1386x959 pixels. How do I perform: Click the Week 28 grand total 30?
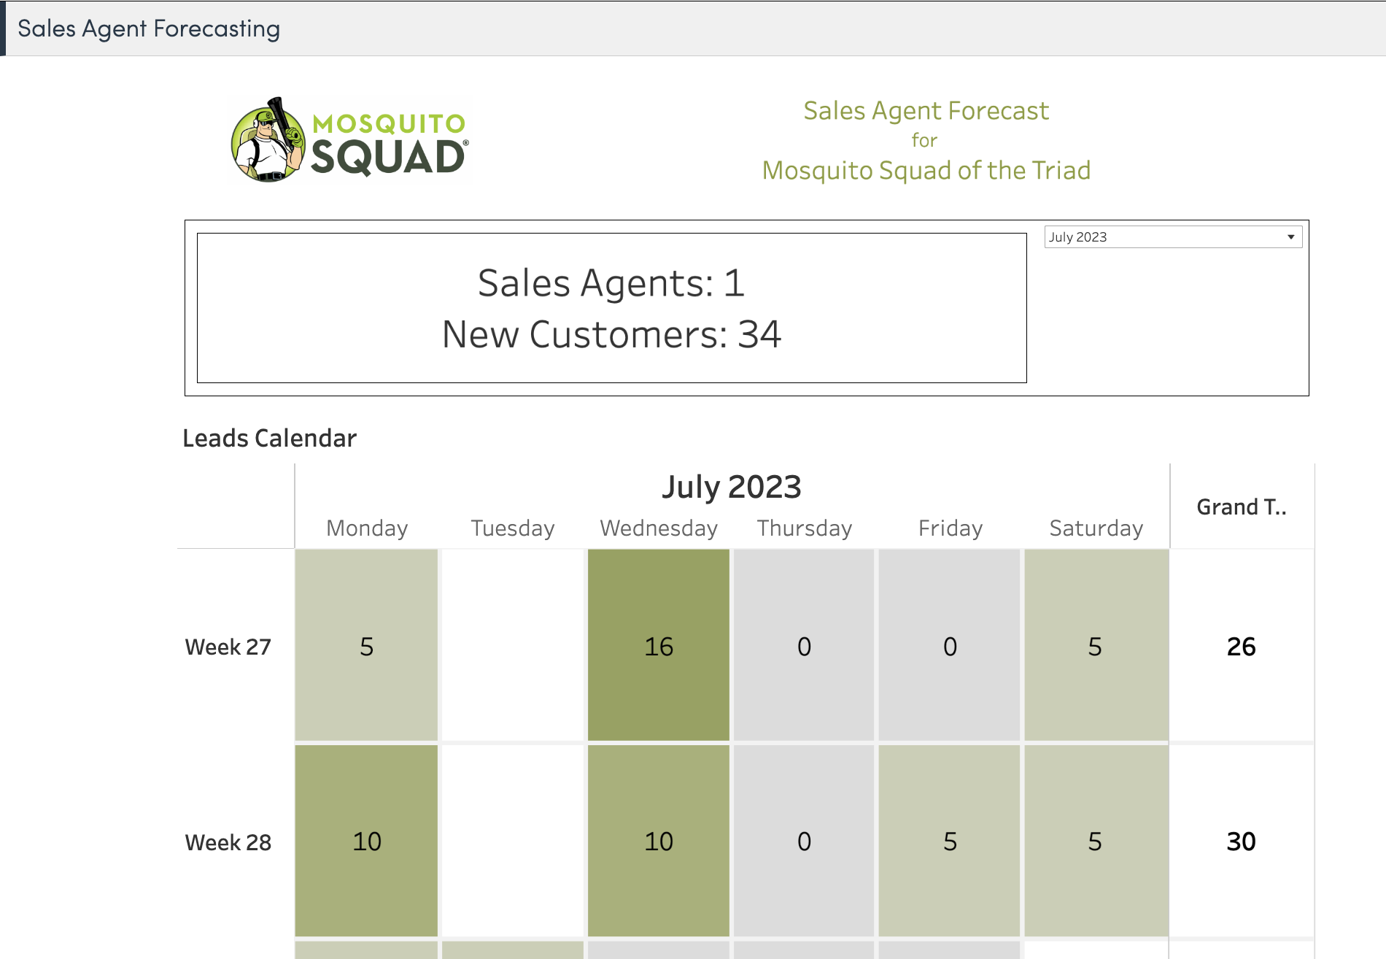(x=1241, y=841)
